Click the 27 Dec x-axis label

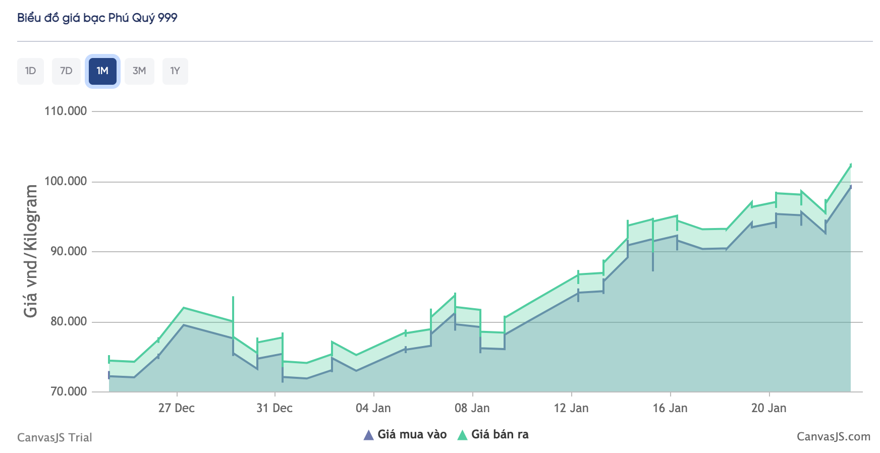[176, 408]
